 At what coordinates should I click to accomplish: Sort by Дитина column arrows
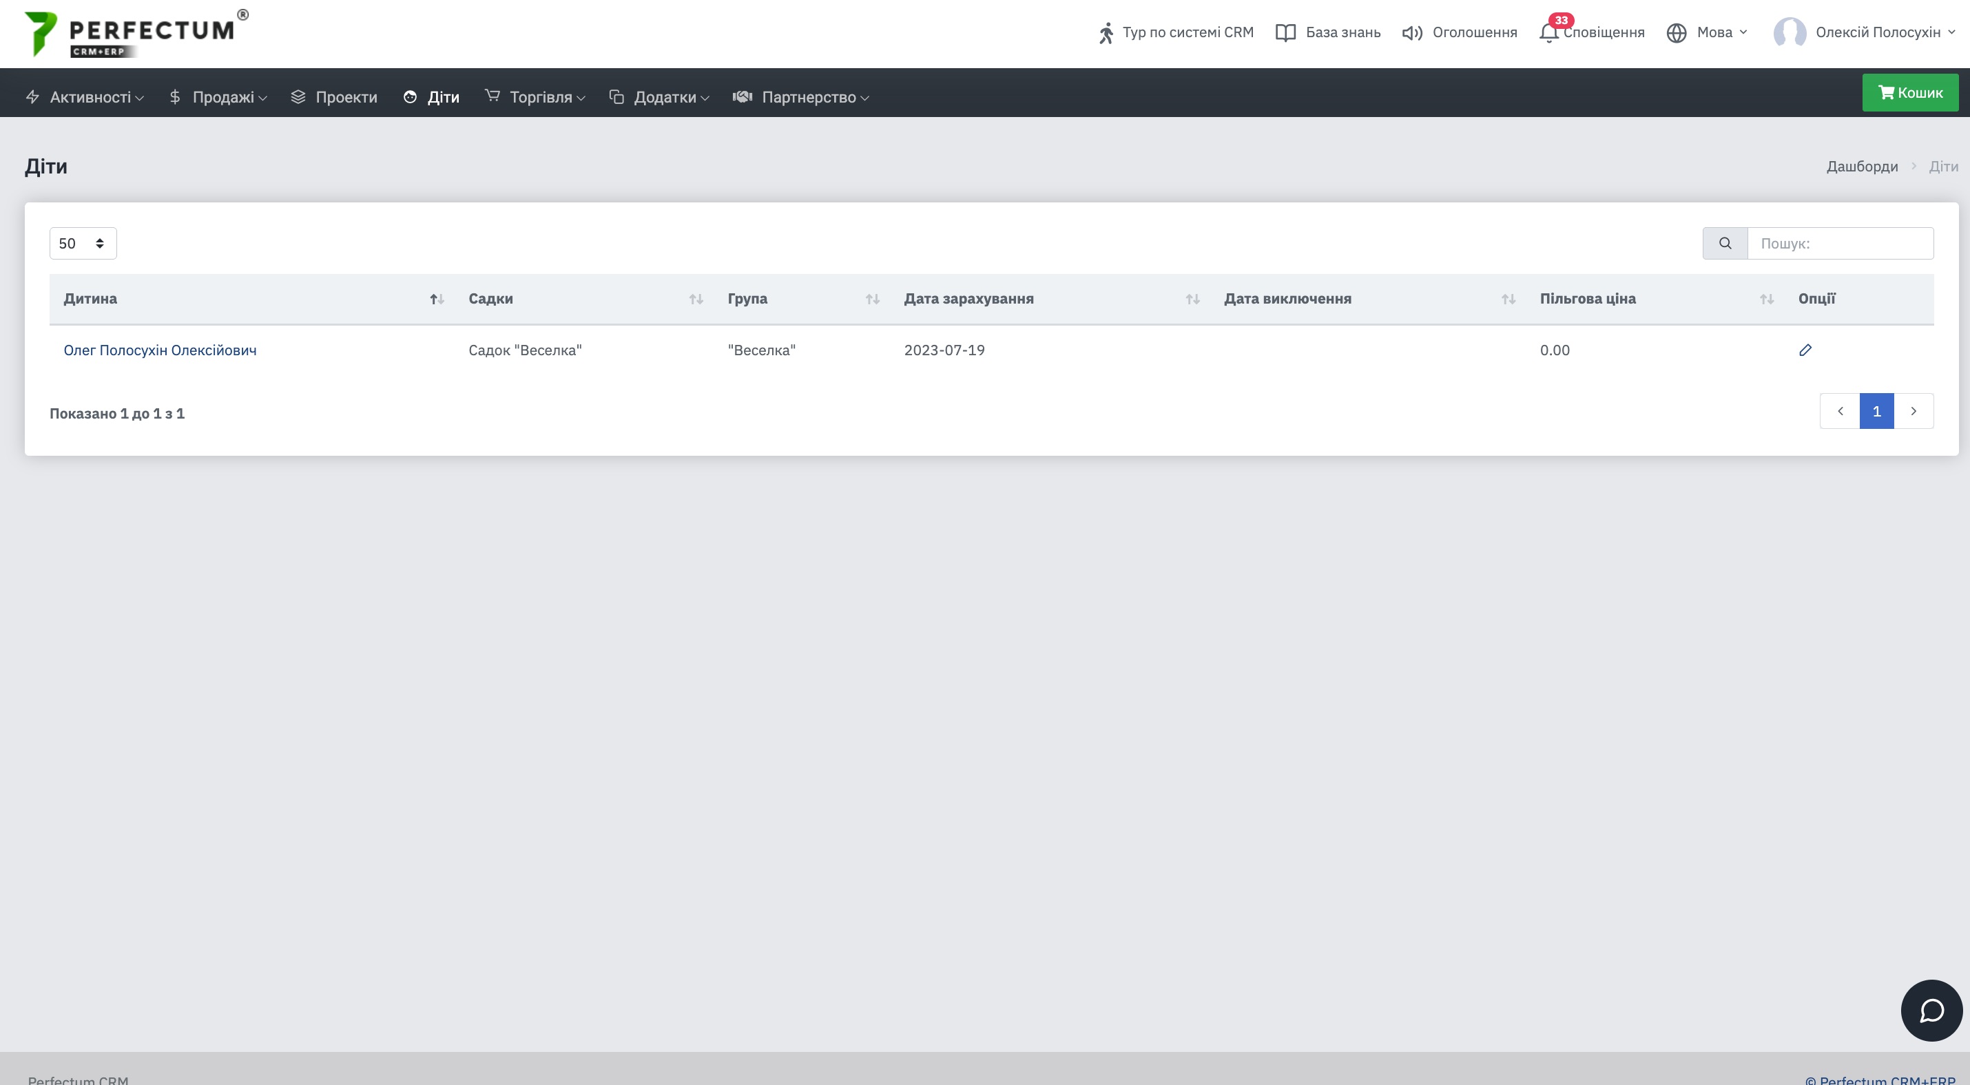tap(437, 299)
